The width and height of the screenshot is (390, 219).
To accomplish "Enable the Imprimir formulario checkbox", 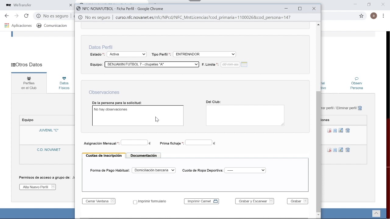I will [x=135, y=202].
